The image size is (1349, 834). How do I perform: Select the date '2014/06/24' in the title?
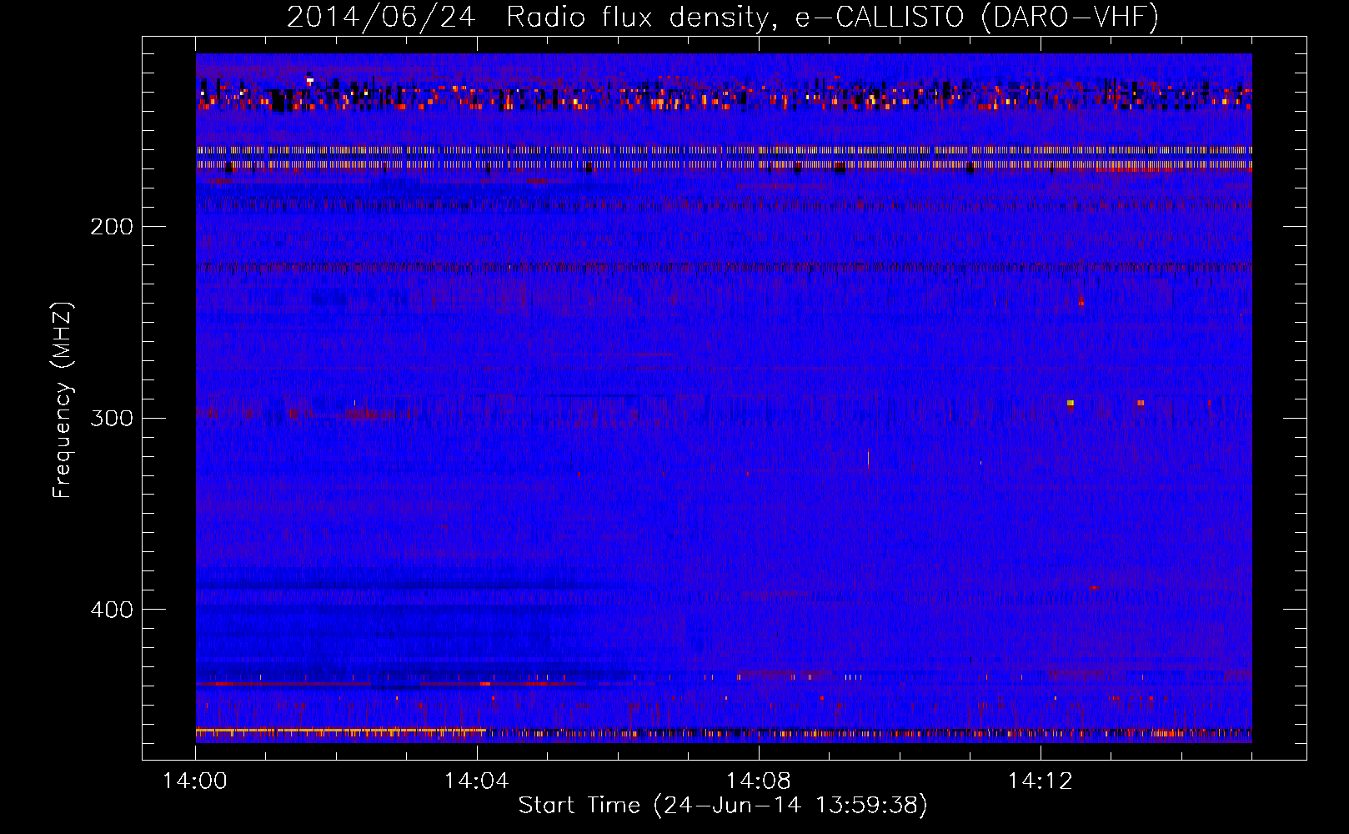[382, 17]
